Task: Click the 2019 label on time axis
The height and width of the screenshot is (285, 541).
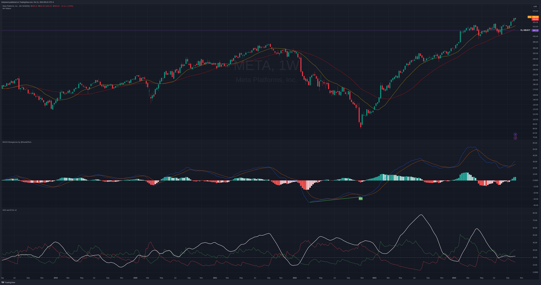Action: pos(56,278)
